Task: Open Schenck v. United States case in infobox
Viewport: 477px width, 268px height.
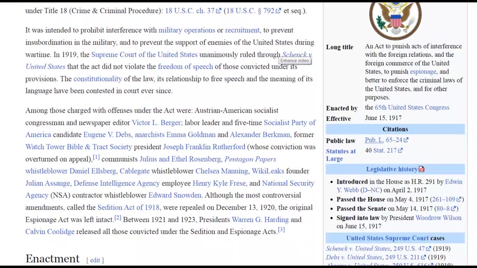Action: pos(358,249)
